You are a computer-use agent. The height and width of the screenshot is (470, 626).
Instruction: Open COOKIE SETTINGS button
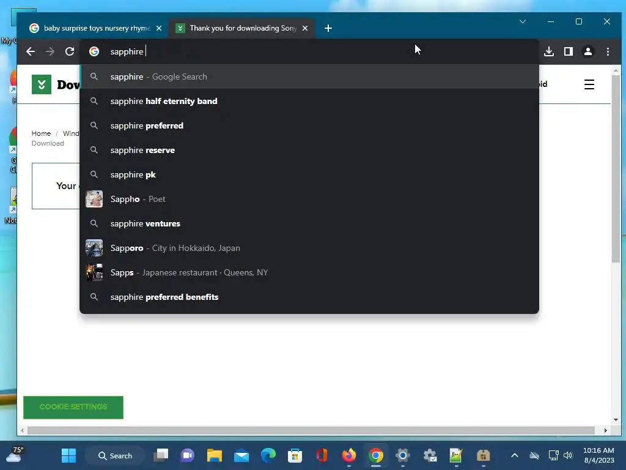coord(73,407)
